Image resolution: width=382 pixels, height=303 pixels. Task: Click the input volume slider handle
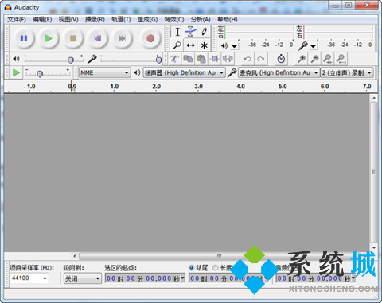[158, 60]
